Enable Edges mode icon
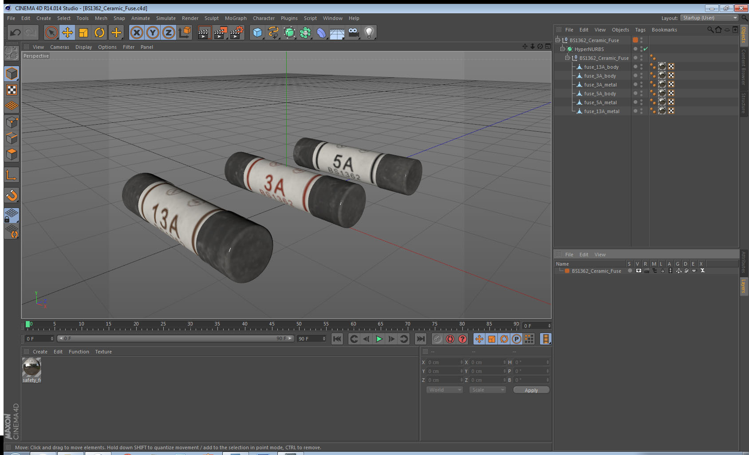Screen dimensions: 749x455 [12, 138]
